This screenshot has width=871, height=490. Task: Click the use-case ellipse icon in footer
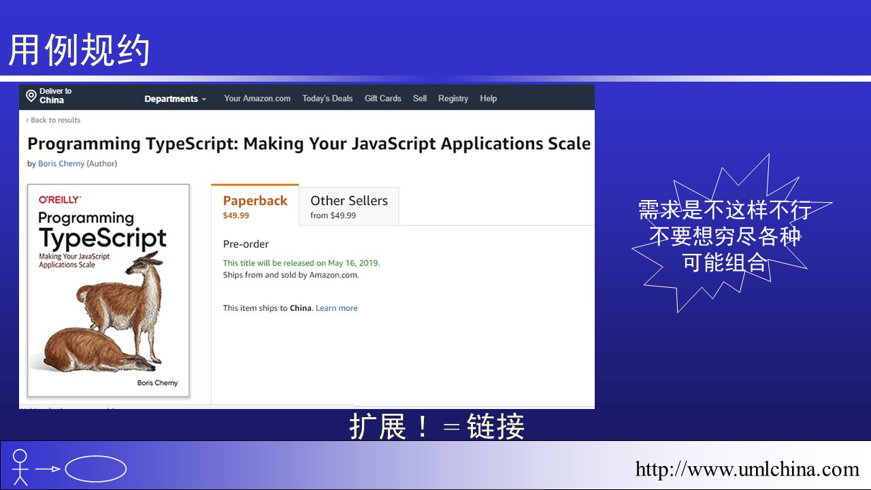point(96,468)
